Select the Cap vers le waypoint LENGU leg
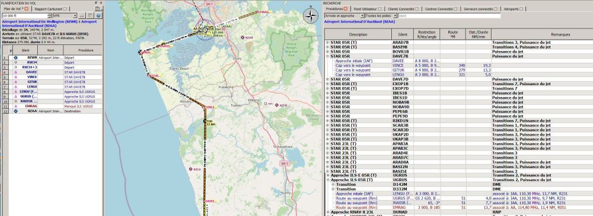This screenshot has height=216, width=593. (459, 75)
